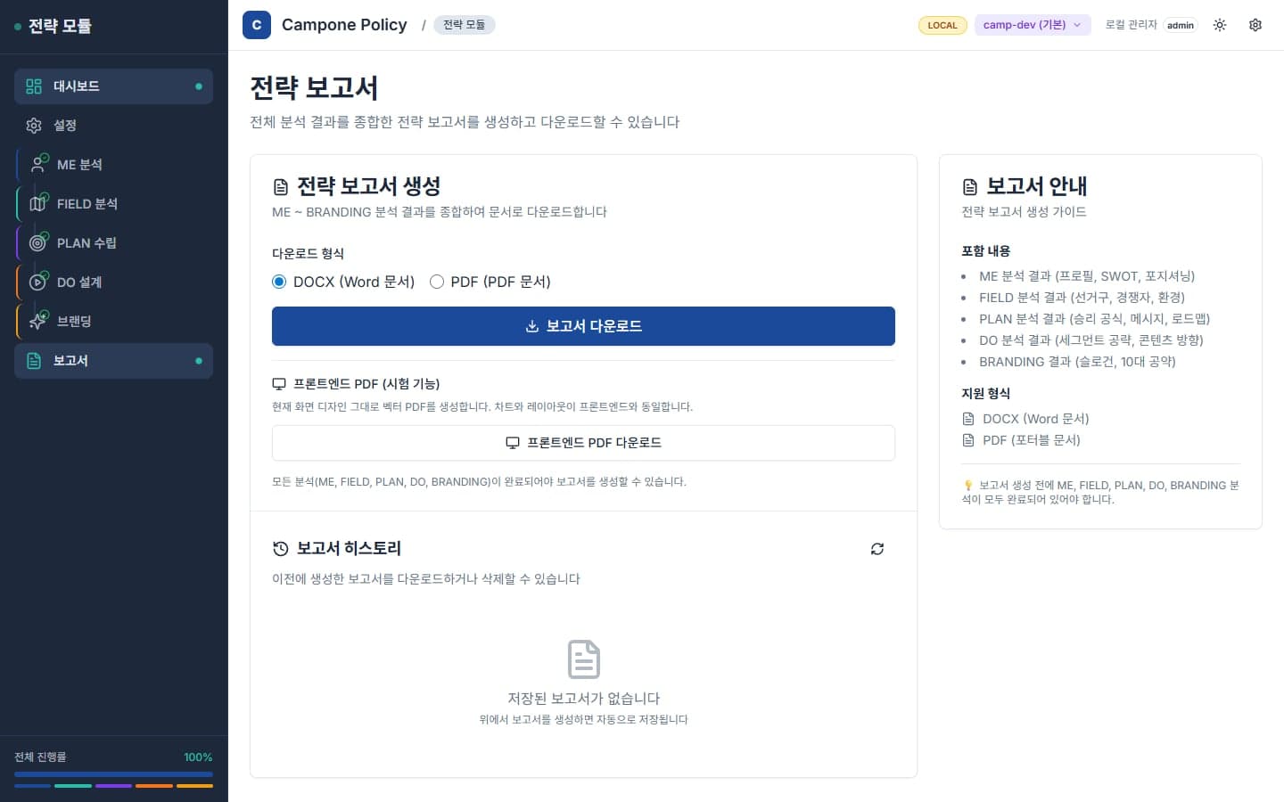Open 설정 menu item

114,126
